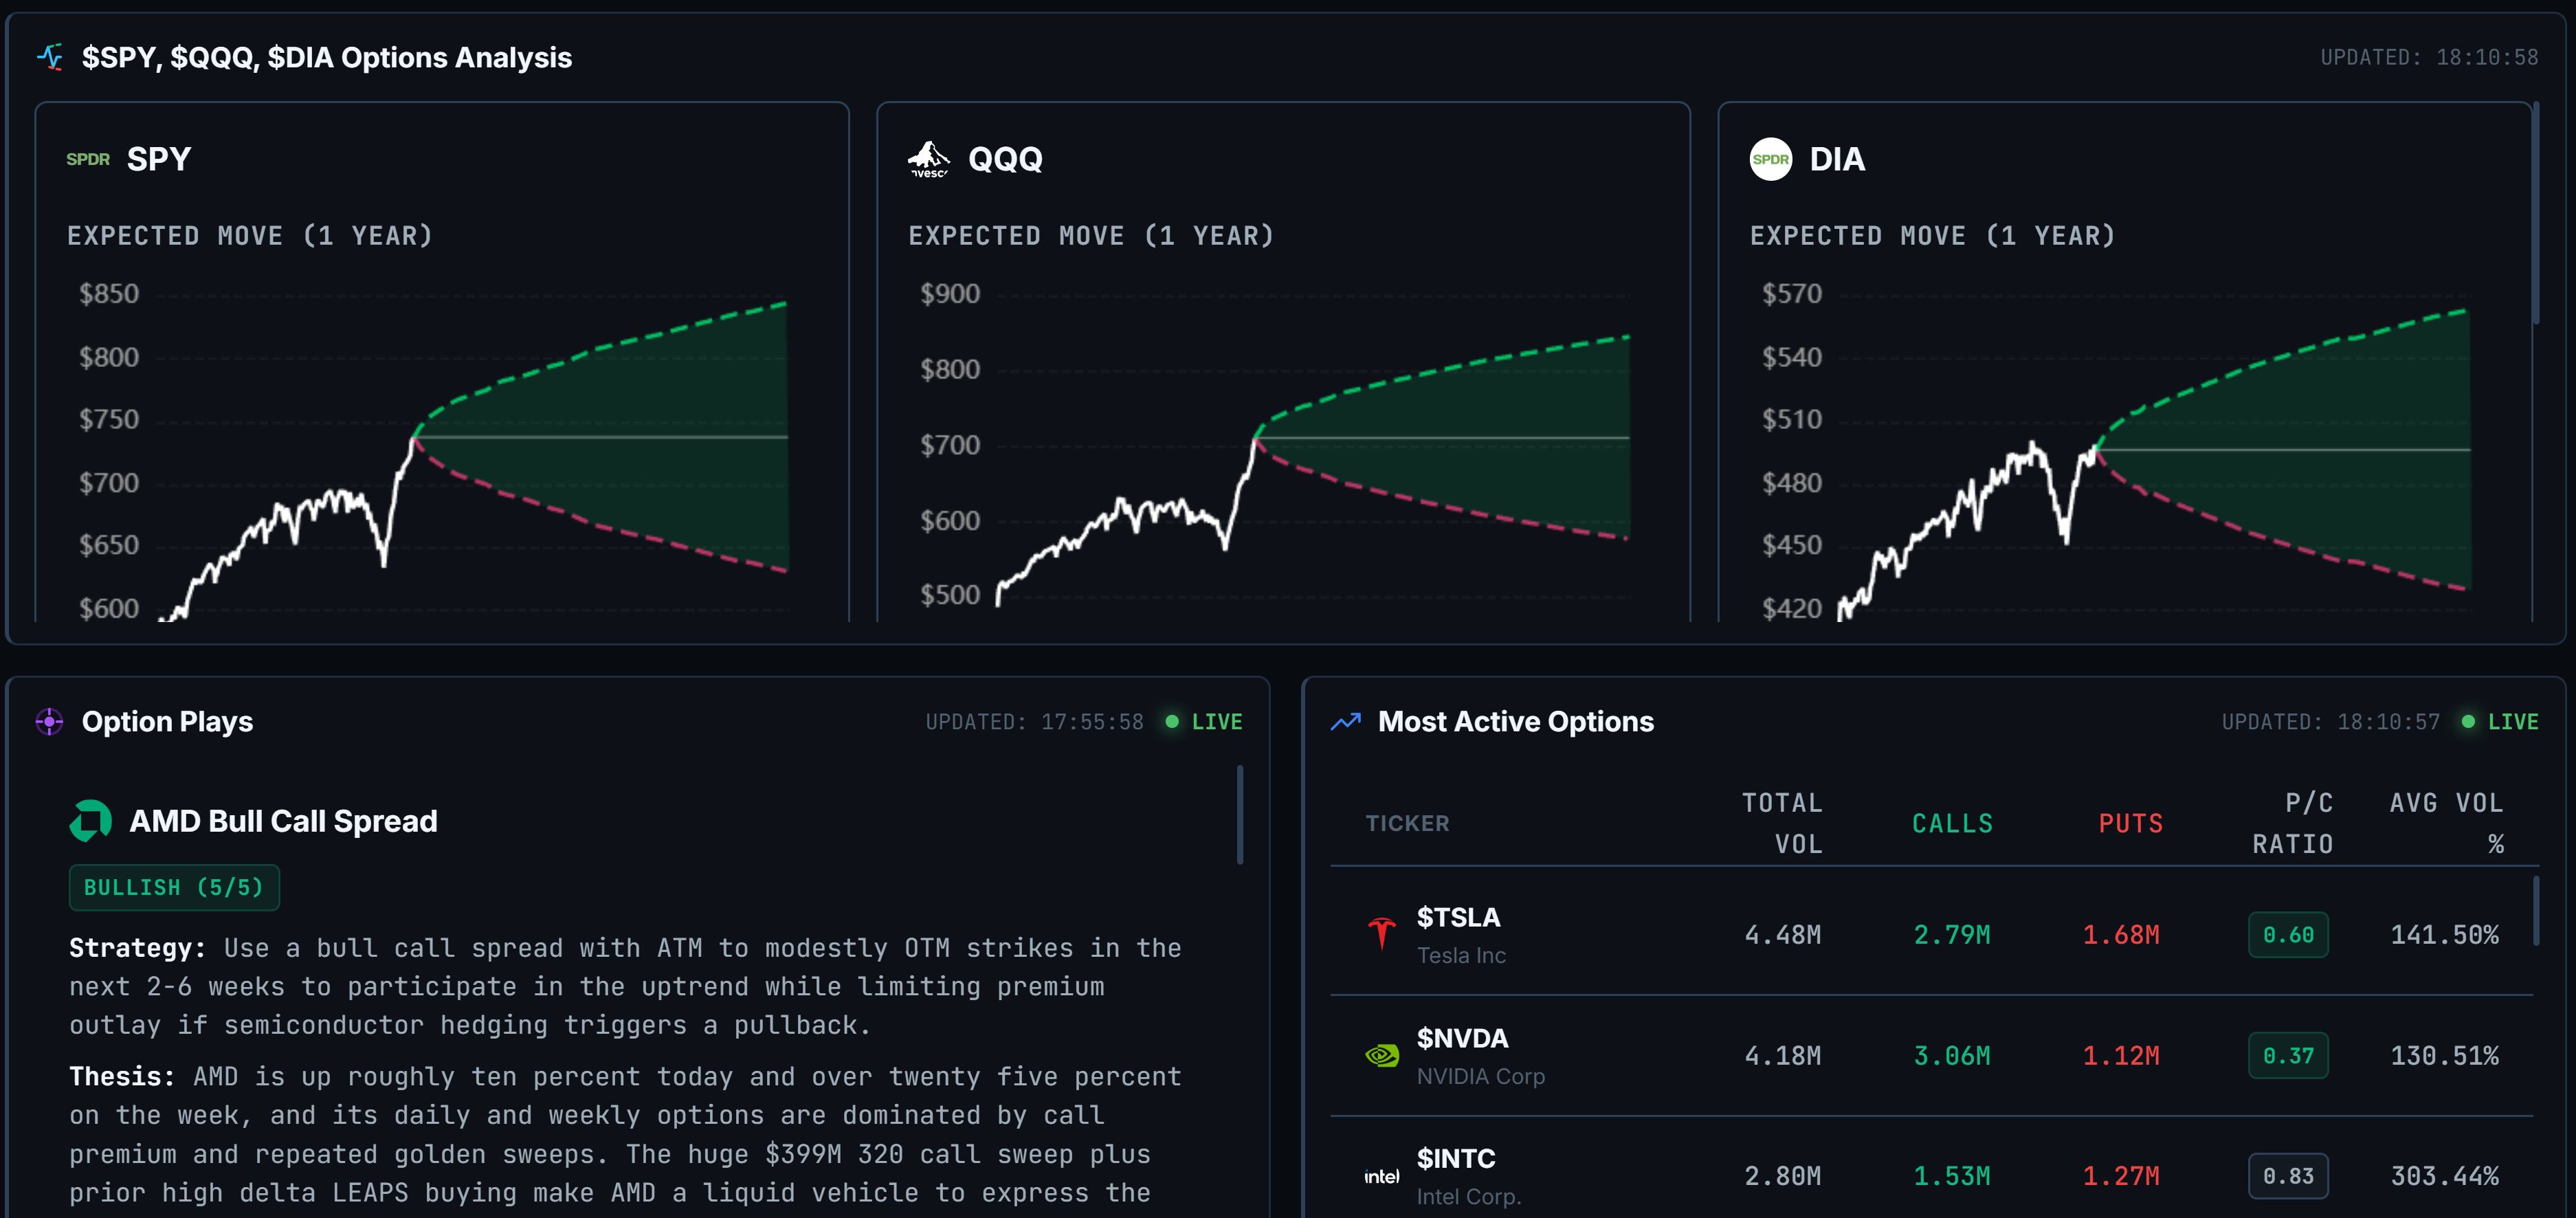Viewport: 2576px width, 1218px height.
Task: Click NVDA puts value 1.12M
Action: point(2120,1055)
